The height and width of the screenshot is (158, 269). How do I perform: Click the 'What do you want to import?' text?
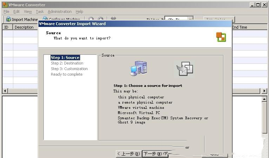pyautogui.click(x=82, y=38)
